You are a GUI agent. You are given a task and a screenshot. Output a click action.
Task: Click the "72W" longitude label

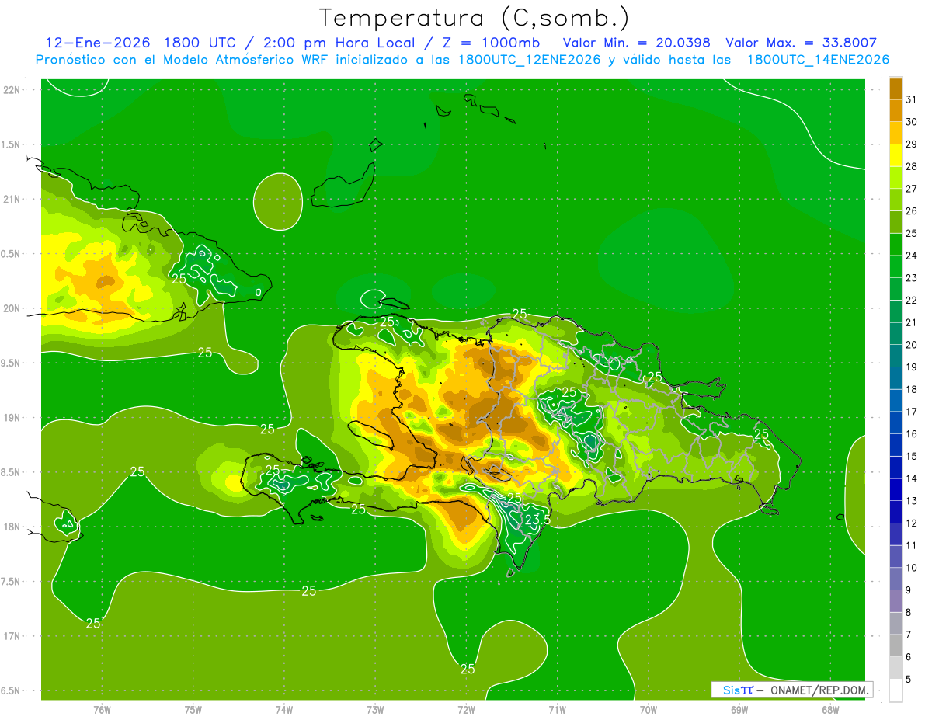click(466, 709)
